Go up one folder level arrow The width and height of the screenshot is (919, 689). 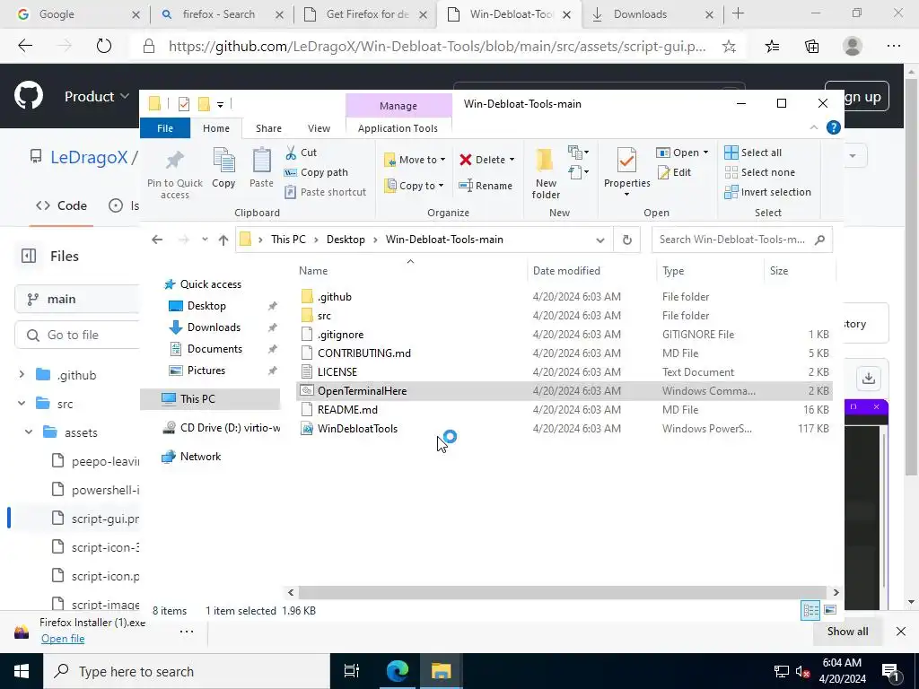coord(223,240)
